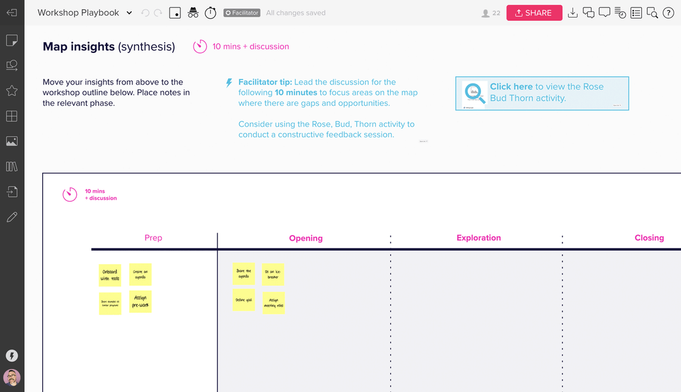Open the content library
Image resolution: width=681 pixels, height=392 pixels.
coord(11,166)
